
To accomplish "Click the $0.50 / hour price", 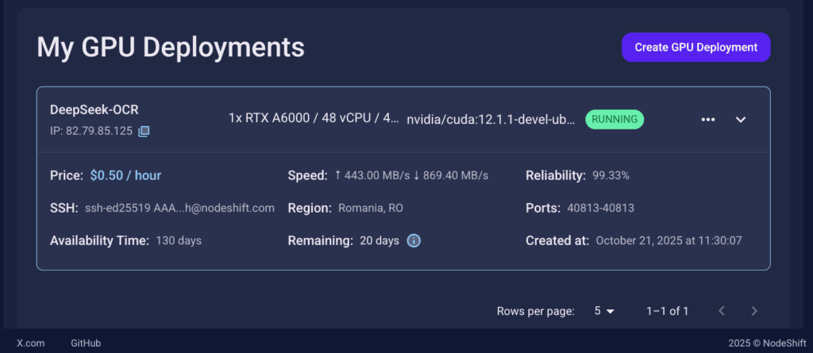I will click(125, 175).
